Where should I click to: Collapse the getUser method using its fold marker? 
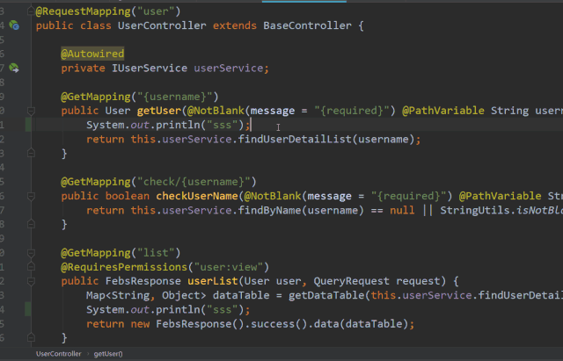(x=31, y=111)
